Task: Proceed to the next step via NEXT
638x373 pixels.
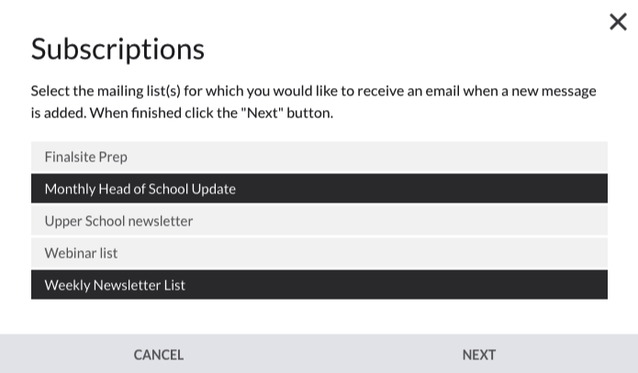Action: point(478,355)
